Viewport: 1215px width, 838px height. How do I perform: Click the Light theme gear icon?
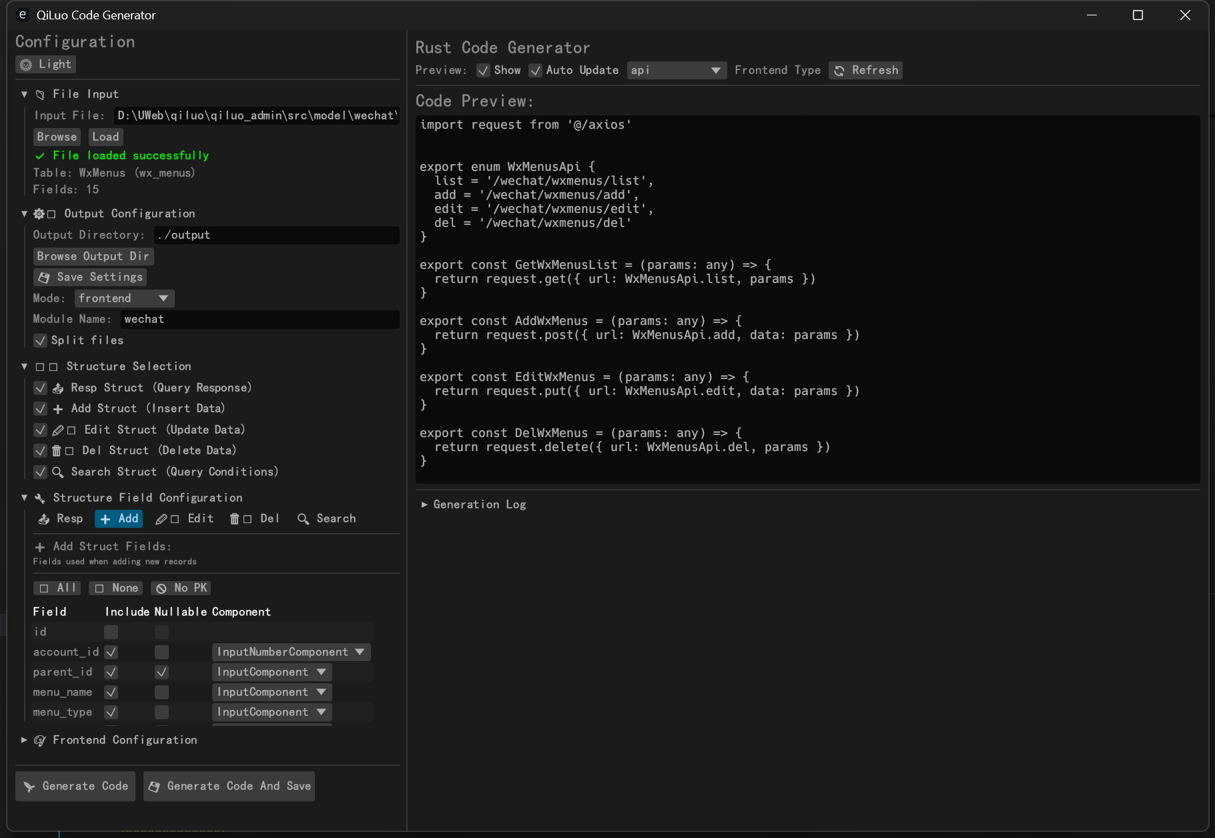(x=26, y=65)
